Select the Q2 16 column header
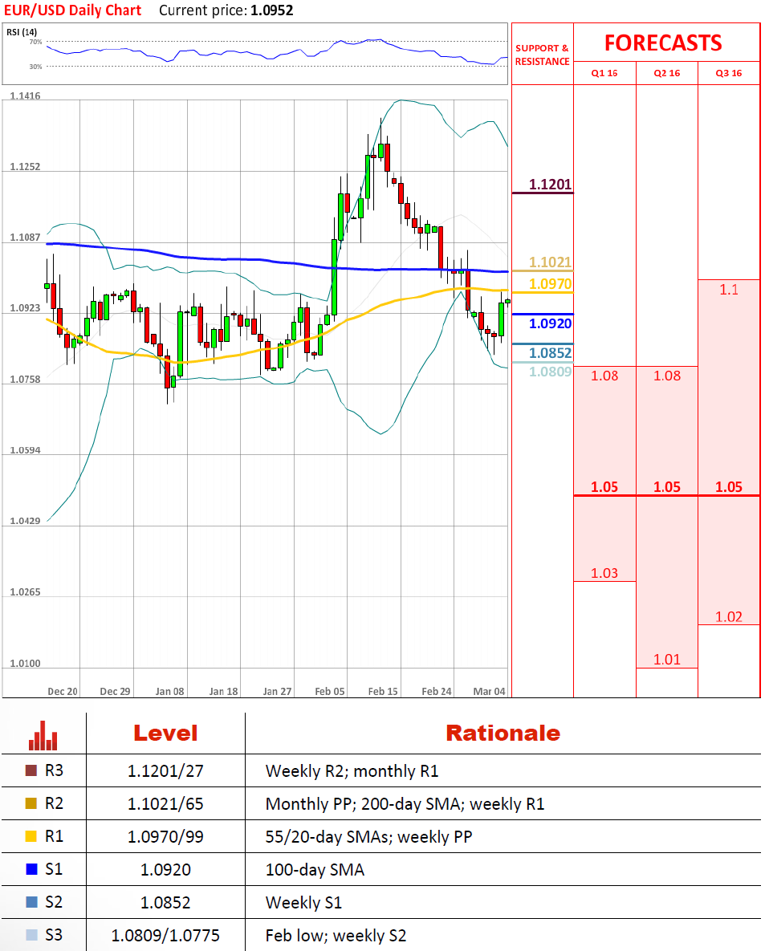This screenshot has width=765, height=951. click(x=667, y=73)
